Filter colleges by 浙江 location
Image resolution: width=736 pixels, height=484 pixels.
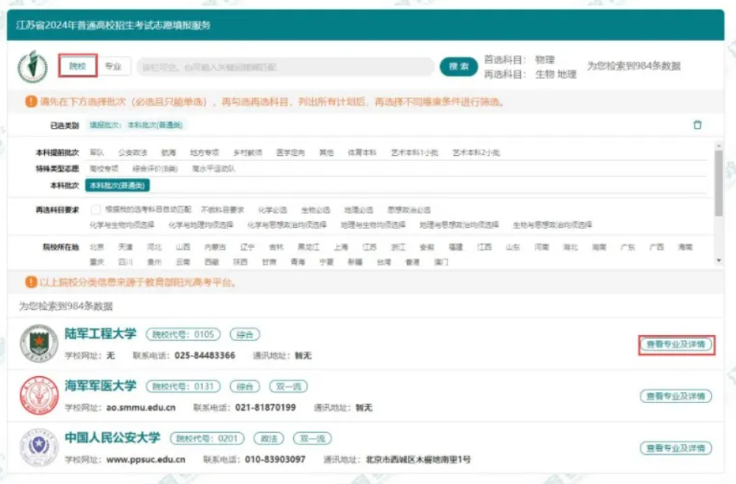coord(398,247)
